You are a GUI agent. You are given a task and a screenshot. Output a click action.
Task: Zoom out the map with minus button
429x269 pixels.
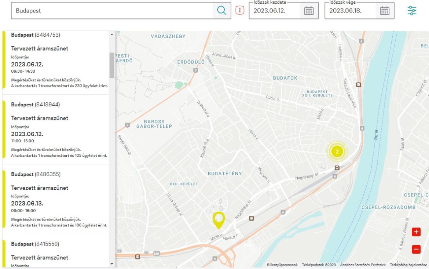pyautogui.click(x=416, y=249)
